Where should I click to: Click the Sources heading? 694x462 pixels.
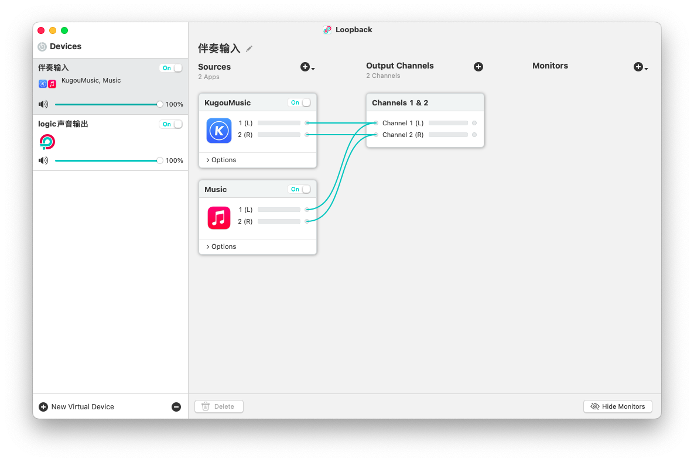tap(214, 67)
